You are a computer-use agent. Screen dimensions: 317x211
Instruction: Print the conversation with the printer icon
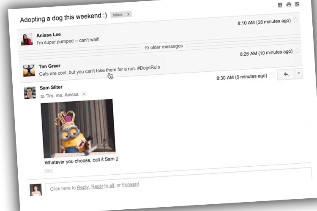[288, 5]
